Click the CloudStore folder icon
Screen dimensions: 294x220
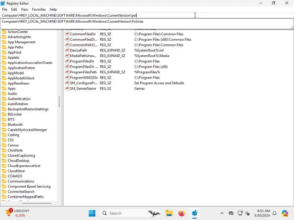point(4,171)
